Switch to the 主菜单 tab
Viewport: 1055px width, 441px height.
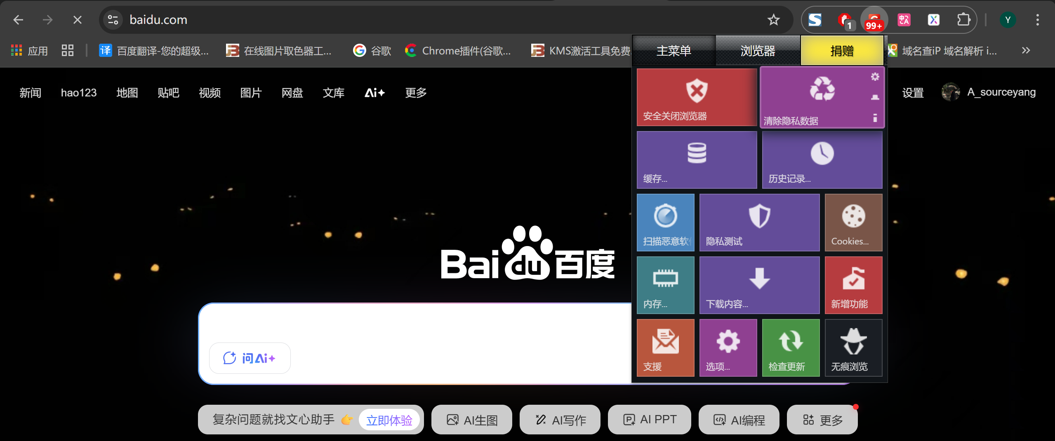tap(674, 50)
